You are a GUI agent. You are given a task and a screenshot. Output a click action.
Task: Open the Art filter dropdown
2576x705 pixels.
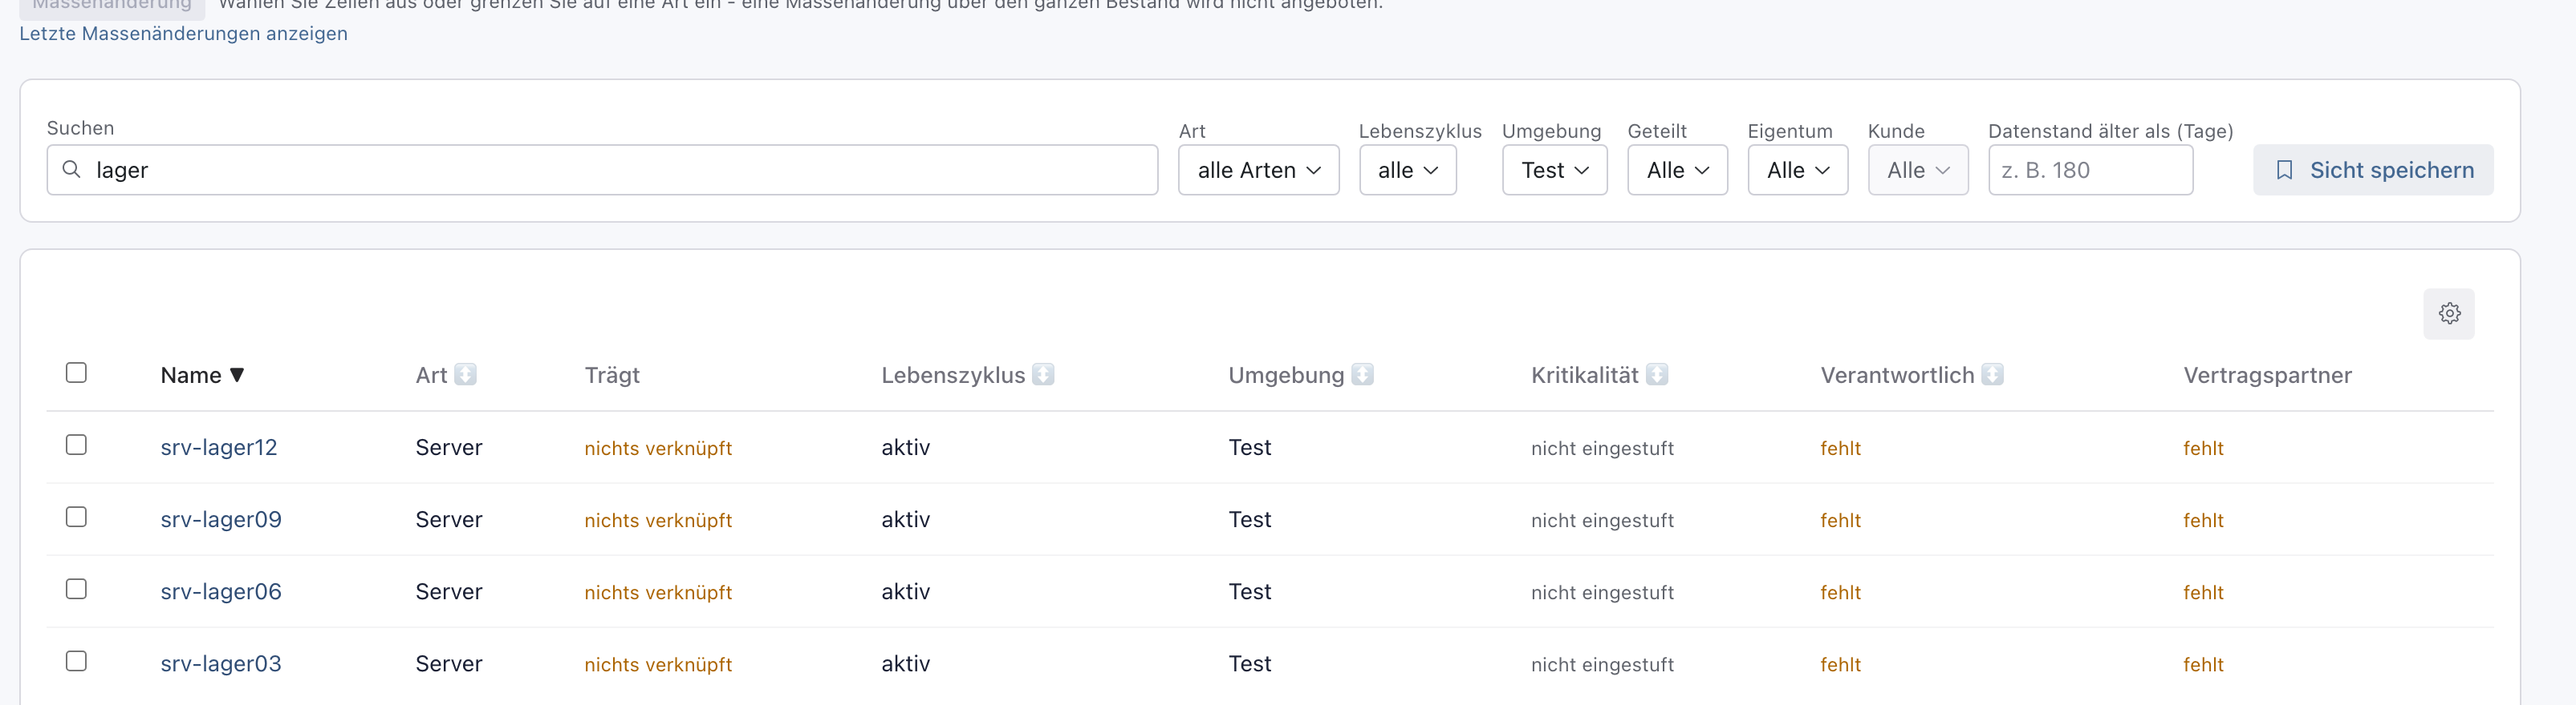click(x=1258, y=170)
